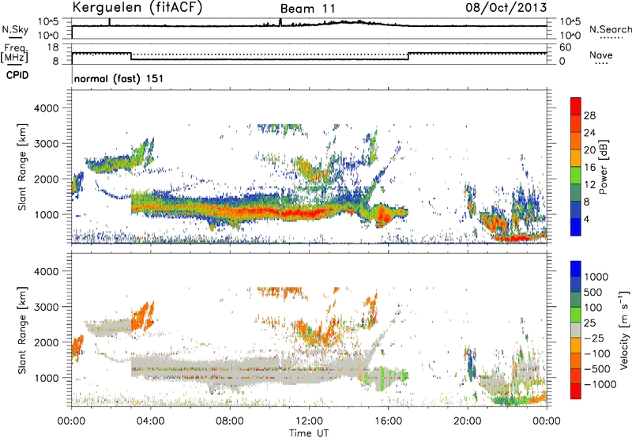Click velocity colorbar tick '-1000'
The width and height of the screenshot is (632, 438).
pyautogui.click(x=600, y=384)
